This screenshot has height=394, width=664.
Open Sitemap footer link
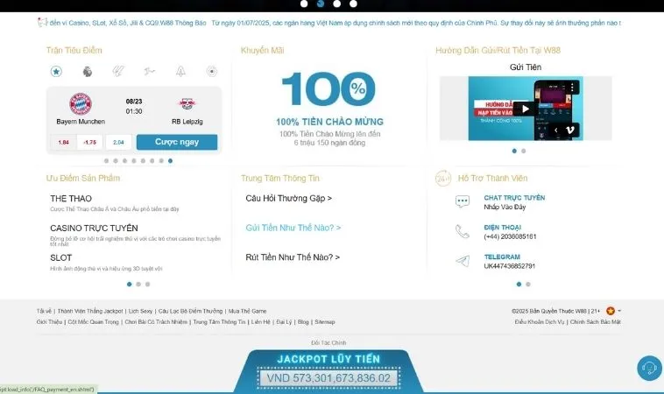(x=325, y=322)
